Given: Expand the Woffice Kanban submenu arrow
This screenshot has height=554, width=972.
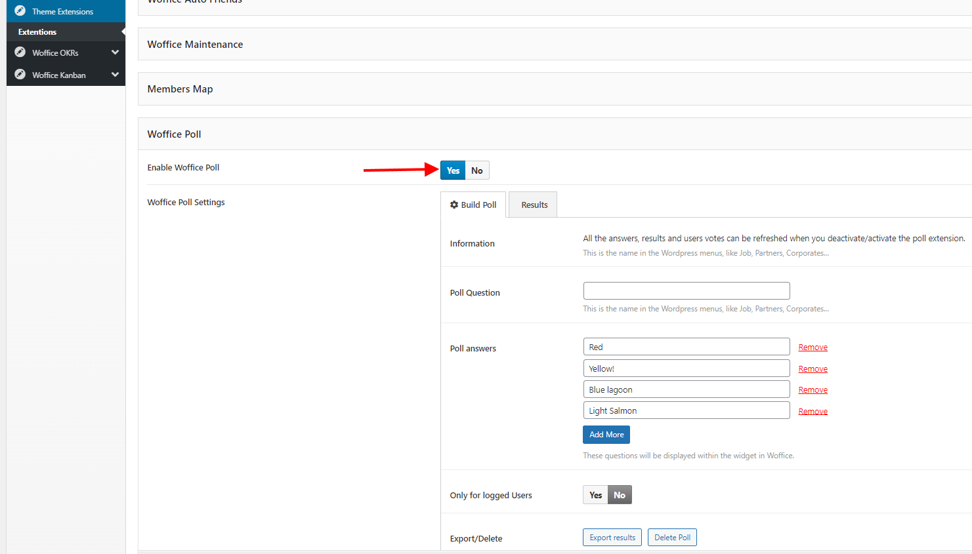Looking at the screenshot, I should (x=116, y=75).
